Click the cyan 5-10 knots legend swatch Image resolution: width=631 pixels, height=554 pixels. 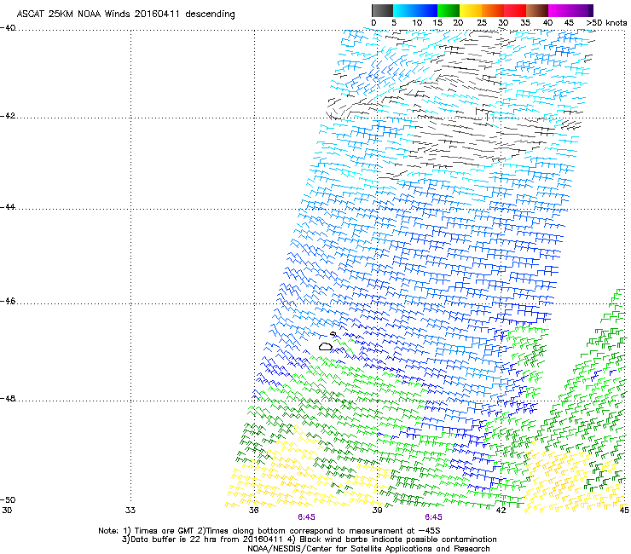coord(404,10)
